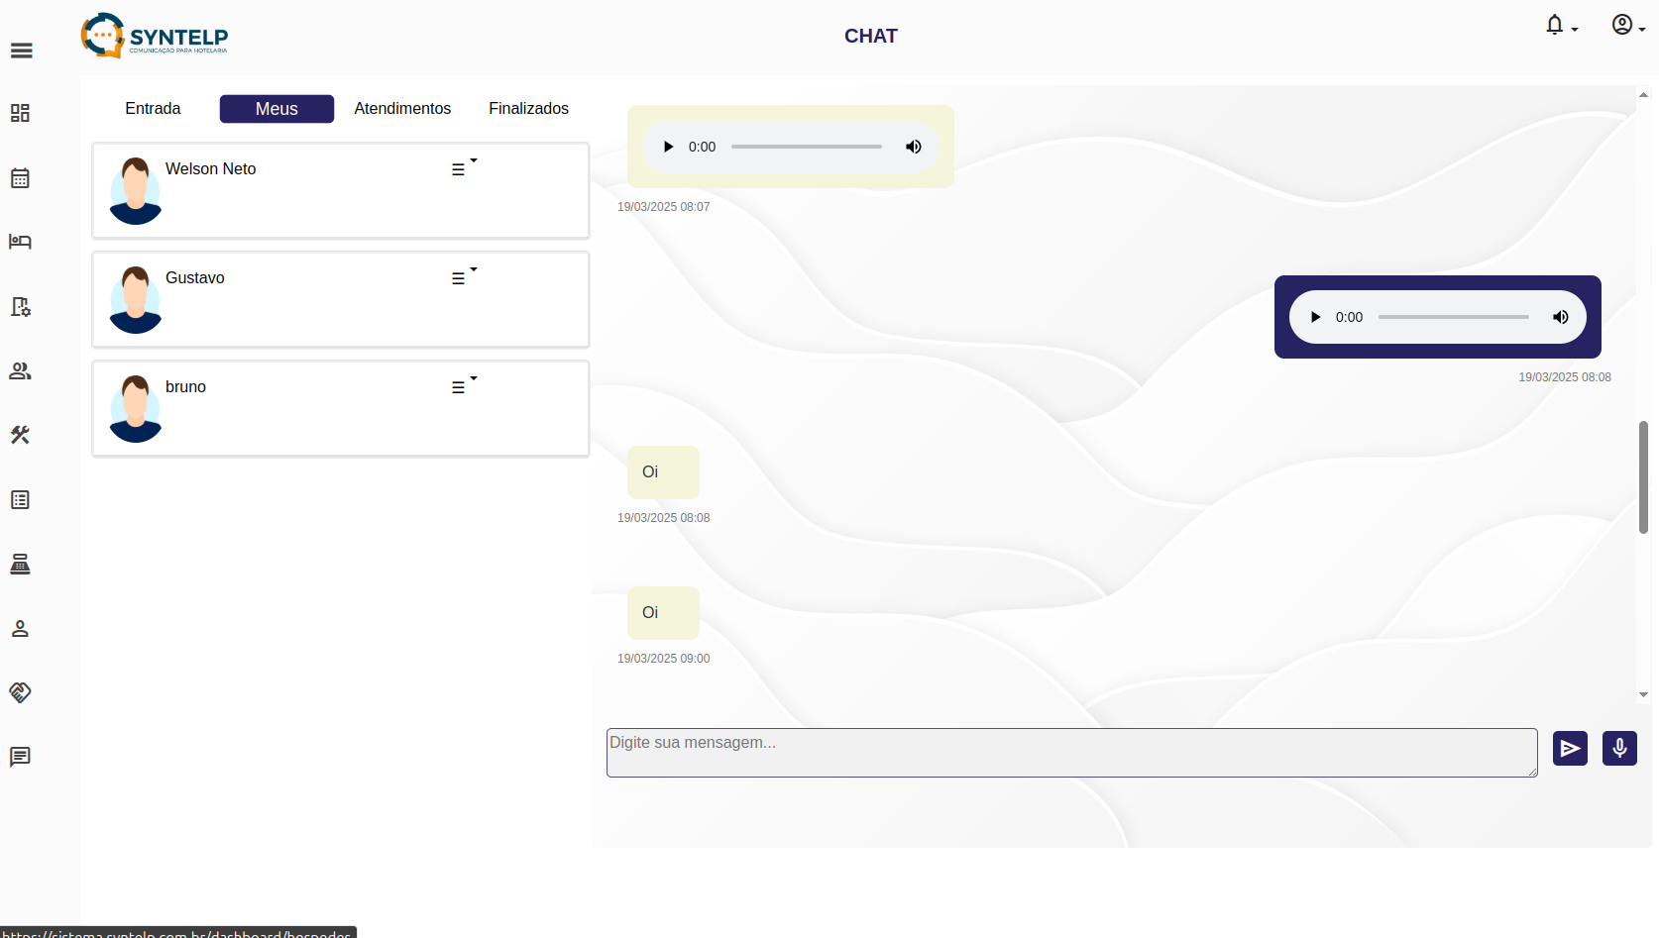
Task: Open the hamburger menu in sidebar
Action: (22, 51)
